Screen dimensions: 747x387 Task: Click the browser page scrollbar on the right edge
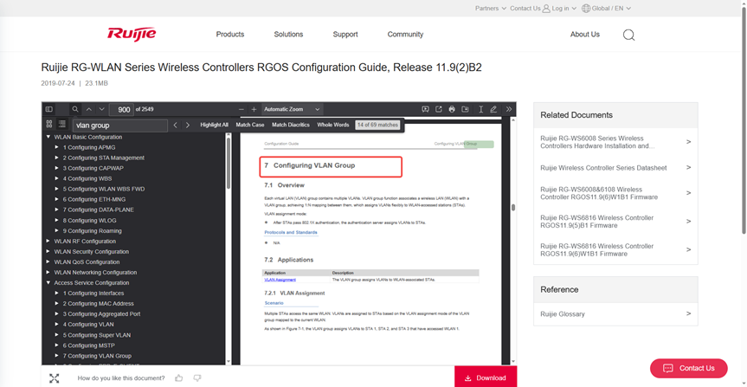coord(744,119)
